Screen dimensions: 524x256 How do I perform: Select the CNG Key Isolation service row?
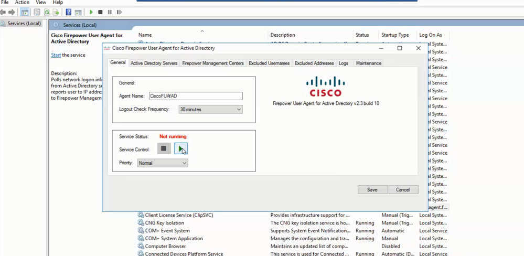[x=292, y=223]
